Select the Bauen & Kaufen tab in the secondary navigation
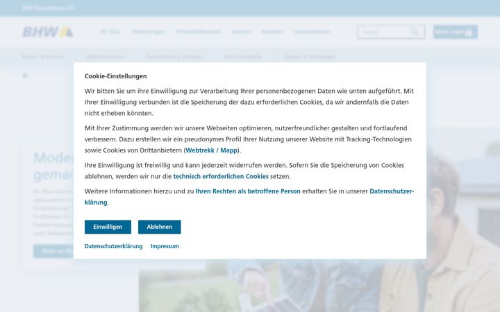 coord(43,57)
